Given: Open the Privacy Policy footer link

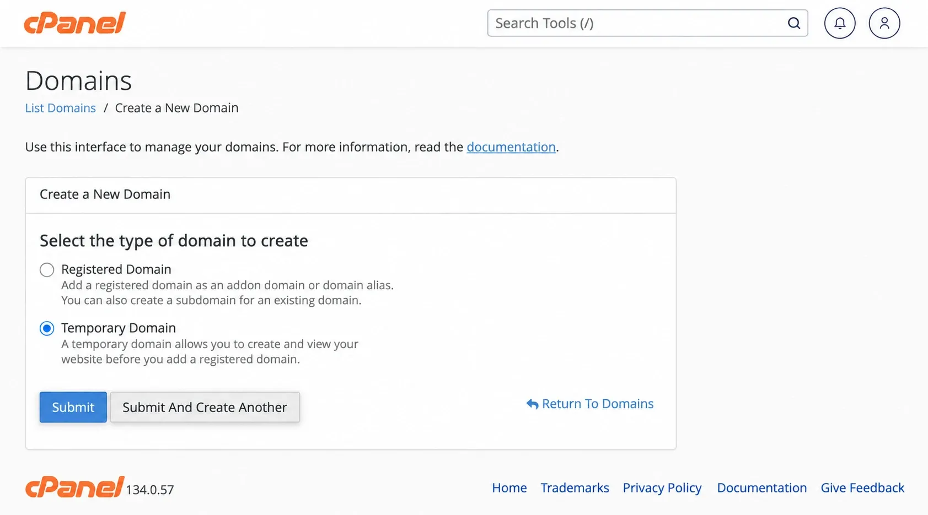Looking at the screenshot, I should coord(662,488).
